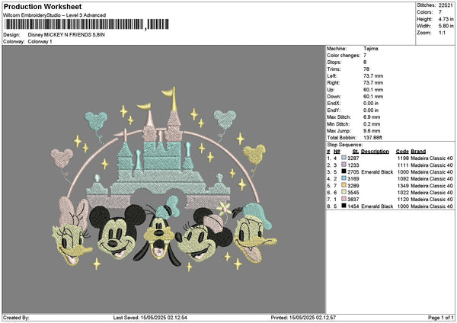Click thread code 1120
Image resolution: width=457 pixels, height=323 pixels.
(403, 200)
